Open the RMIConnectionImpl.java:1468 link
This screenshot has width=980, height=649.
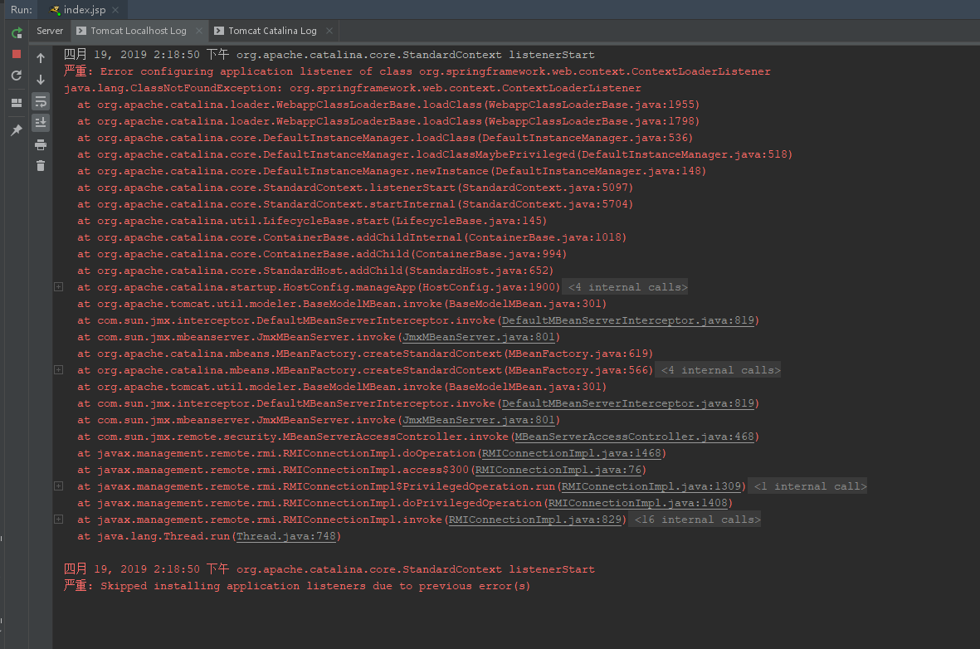(571, 453)
